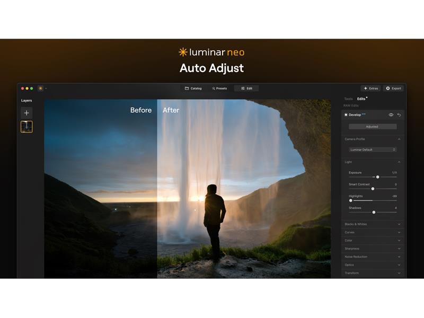Expand the Color section

373,241
